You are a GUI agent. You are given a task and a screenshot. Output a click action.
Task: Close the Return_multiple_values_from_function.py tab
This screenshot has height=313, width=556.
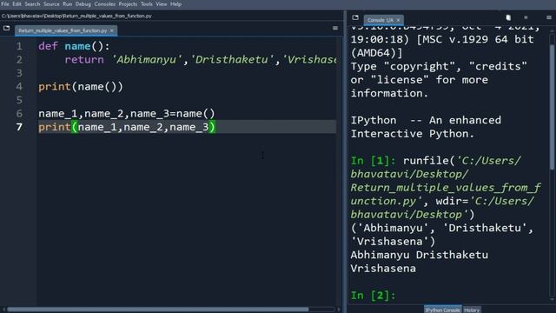(112, 30)
